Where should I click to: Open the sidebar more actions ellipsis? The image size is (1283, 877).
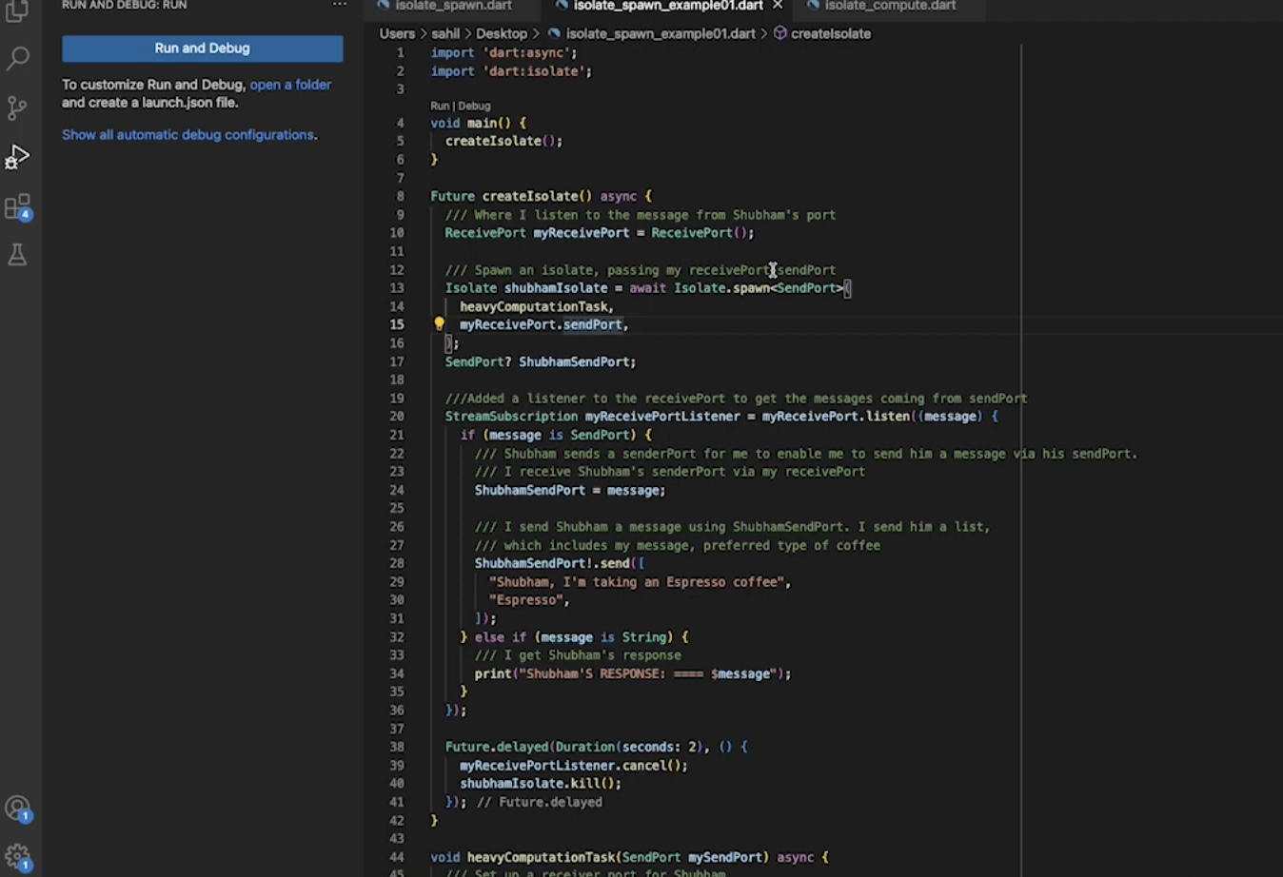[x=339, y=5]
